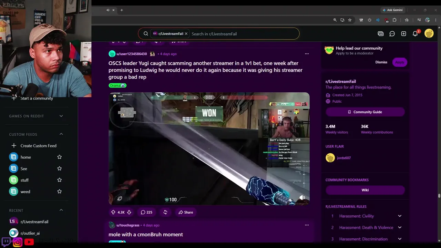Open the notifications bell
This screenshot has height=248, width=441.
pos(415,34)
